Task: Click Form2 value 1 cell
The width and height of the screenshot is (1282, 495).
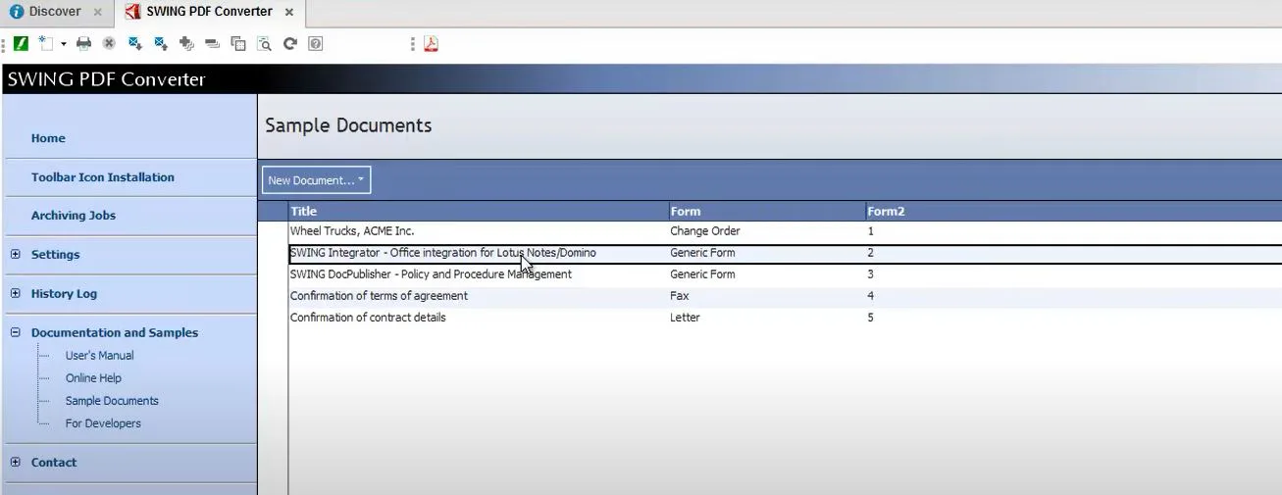Action: (x=870, y=231)
